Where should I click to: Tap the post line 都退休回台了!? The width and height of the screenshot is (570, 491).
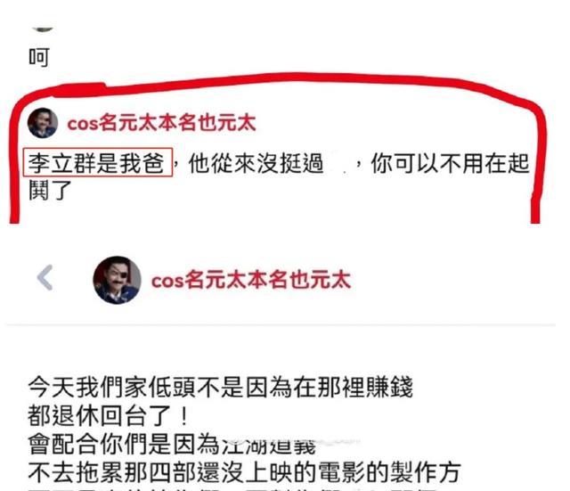[x=109, y=415]
